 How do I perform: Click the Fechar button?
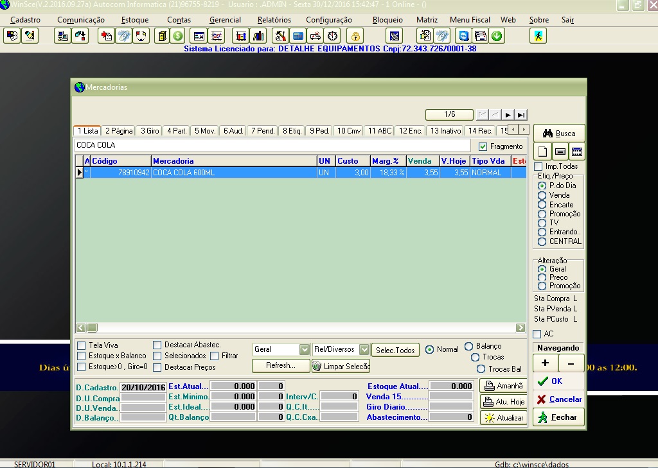pyautogui.click(x=558, y=417)
